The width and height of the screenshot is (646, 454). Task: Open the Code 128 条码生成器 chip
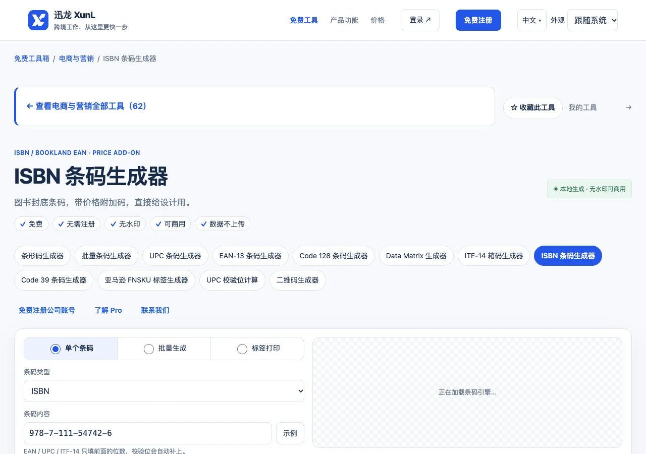(x=334, y=256)
